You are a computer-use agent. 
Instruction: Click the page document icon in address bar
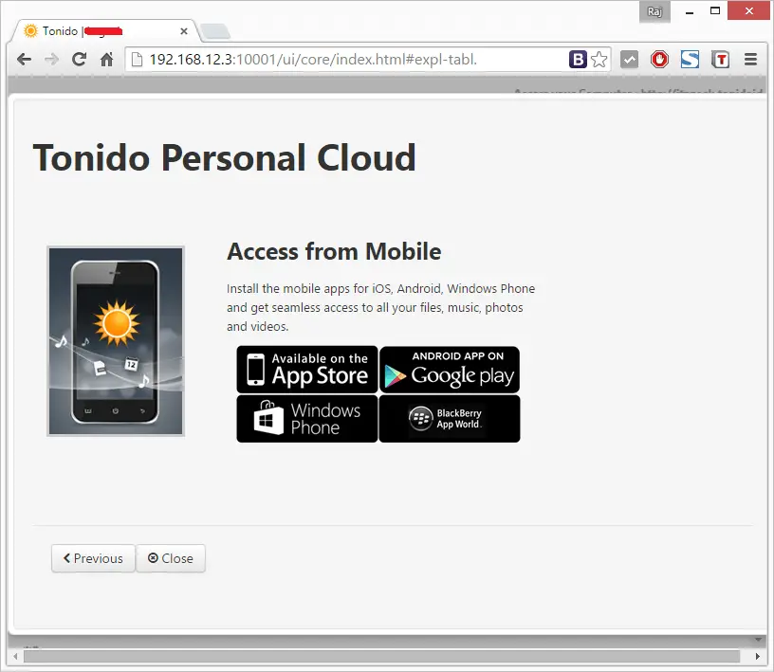coord(138,60)
